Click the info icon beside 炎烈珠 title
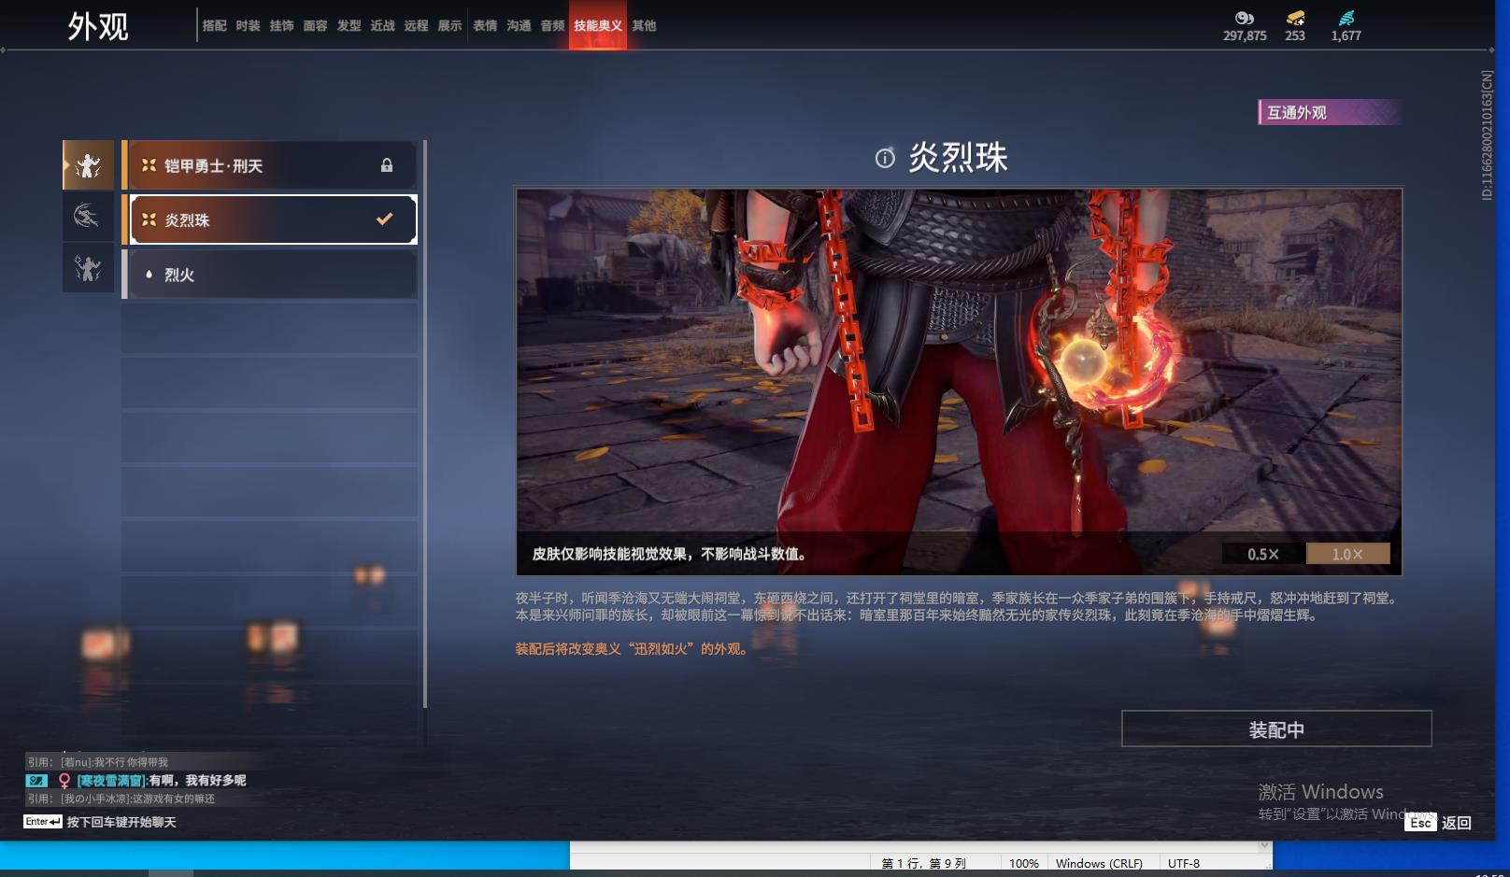This screenshot has height=877, width=1510. click(x=885, y=159)
